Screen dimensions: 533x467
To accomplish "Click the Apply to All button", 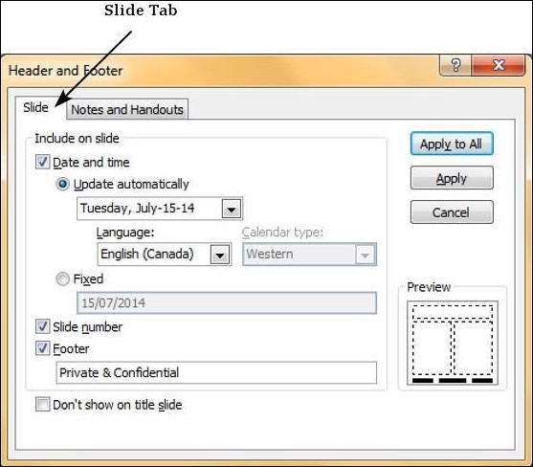I will [452, 144].
